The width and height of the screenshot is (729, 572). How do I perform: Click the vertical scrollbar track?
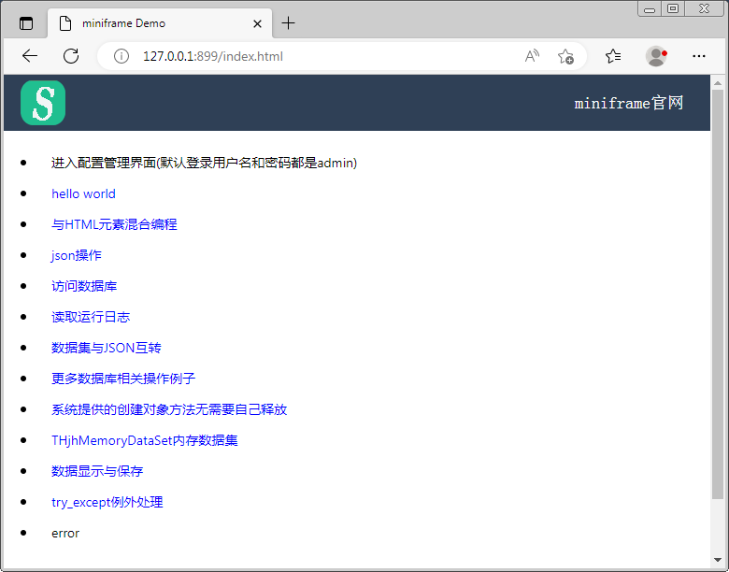tap(718, 533)
